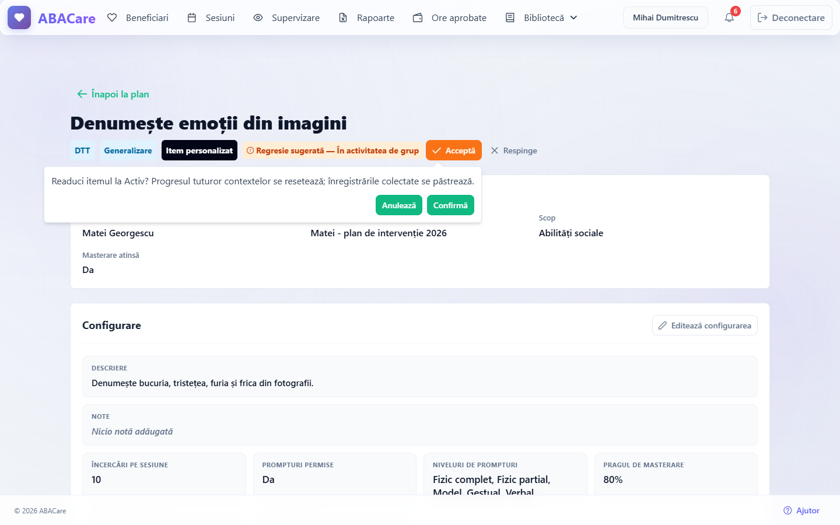Navigate to Rapoarte
This screenshot has height=525, width=840.
[x=366, y=17]
